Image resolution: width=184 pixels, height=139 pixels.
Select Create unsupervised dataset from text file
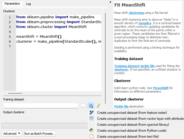pos(128,136)
